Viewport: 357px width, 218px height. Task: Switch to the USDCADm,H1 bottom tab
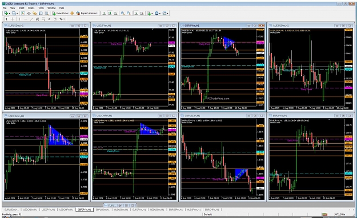click(x=30, y=209)
